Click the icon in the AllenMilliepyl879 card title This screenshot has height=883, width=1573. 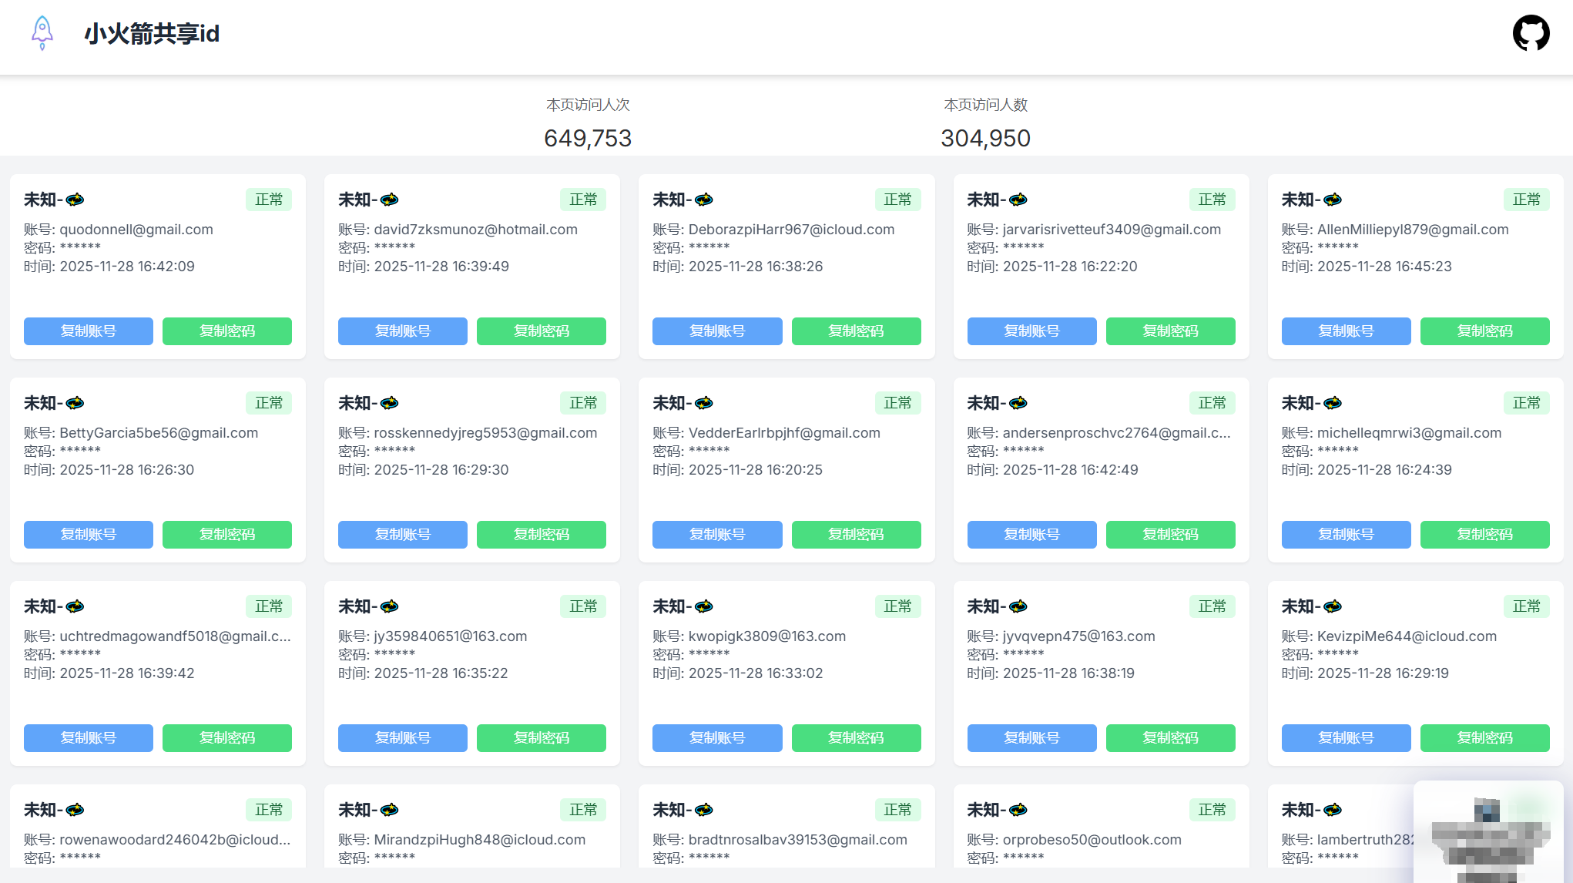(1332, 200)
